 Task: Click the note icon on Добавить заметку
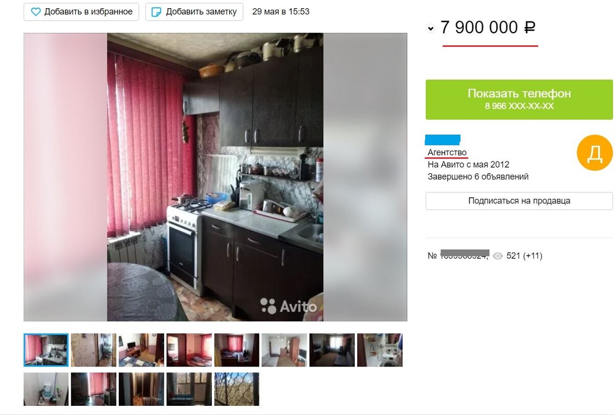coord(157,12)
